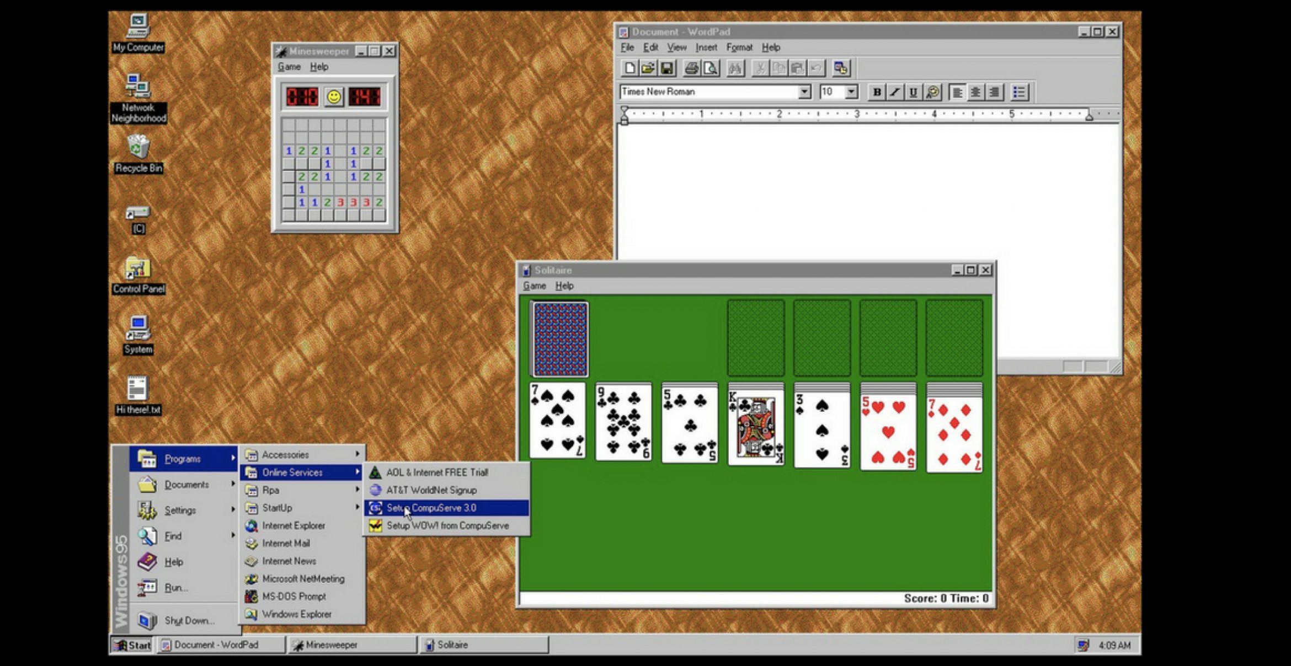The width and height of the screenshot is (1291, 666).
Task: Click the Solitaire face-down deck
Action: (x=560, y=339)
